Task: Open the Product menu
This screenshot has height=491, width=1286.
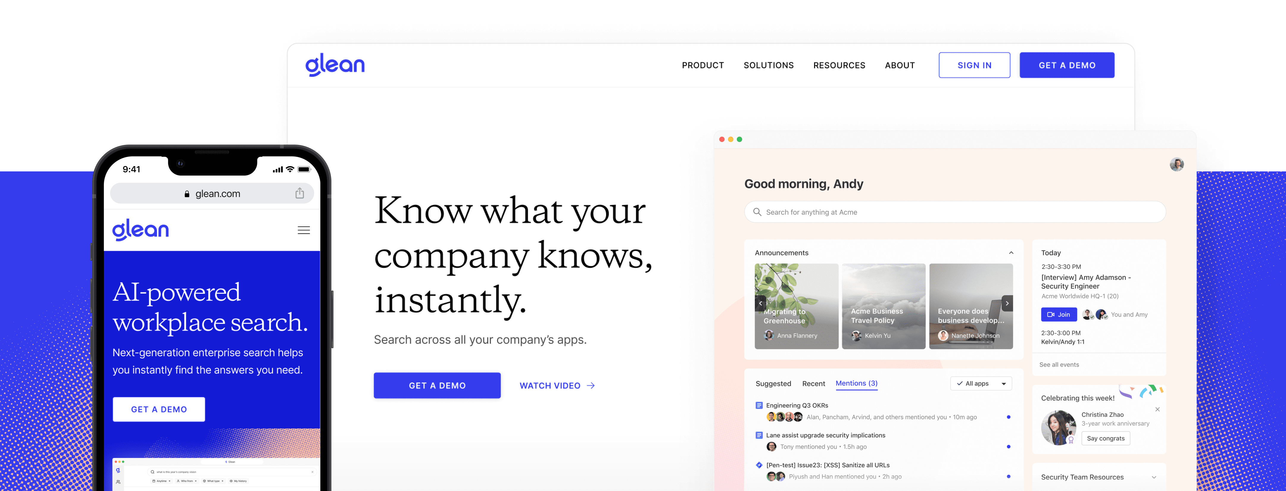Action: (x=703, y=65)
